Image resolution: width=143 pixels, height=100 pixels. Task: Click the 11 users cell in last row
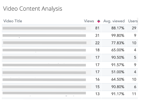(134, 94)
